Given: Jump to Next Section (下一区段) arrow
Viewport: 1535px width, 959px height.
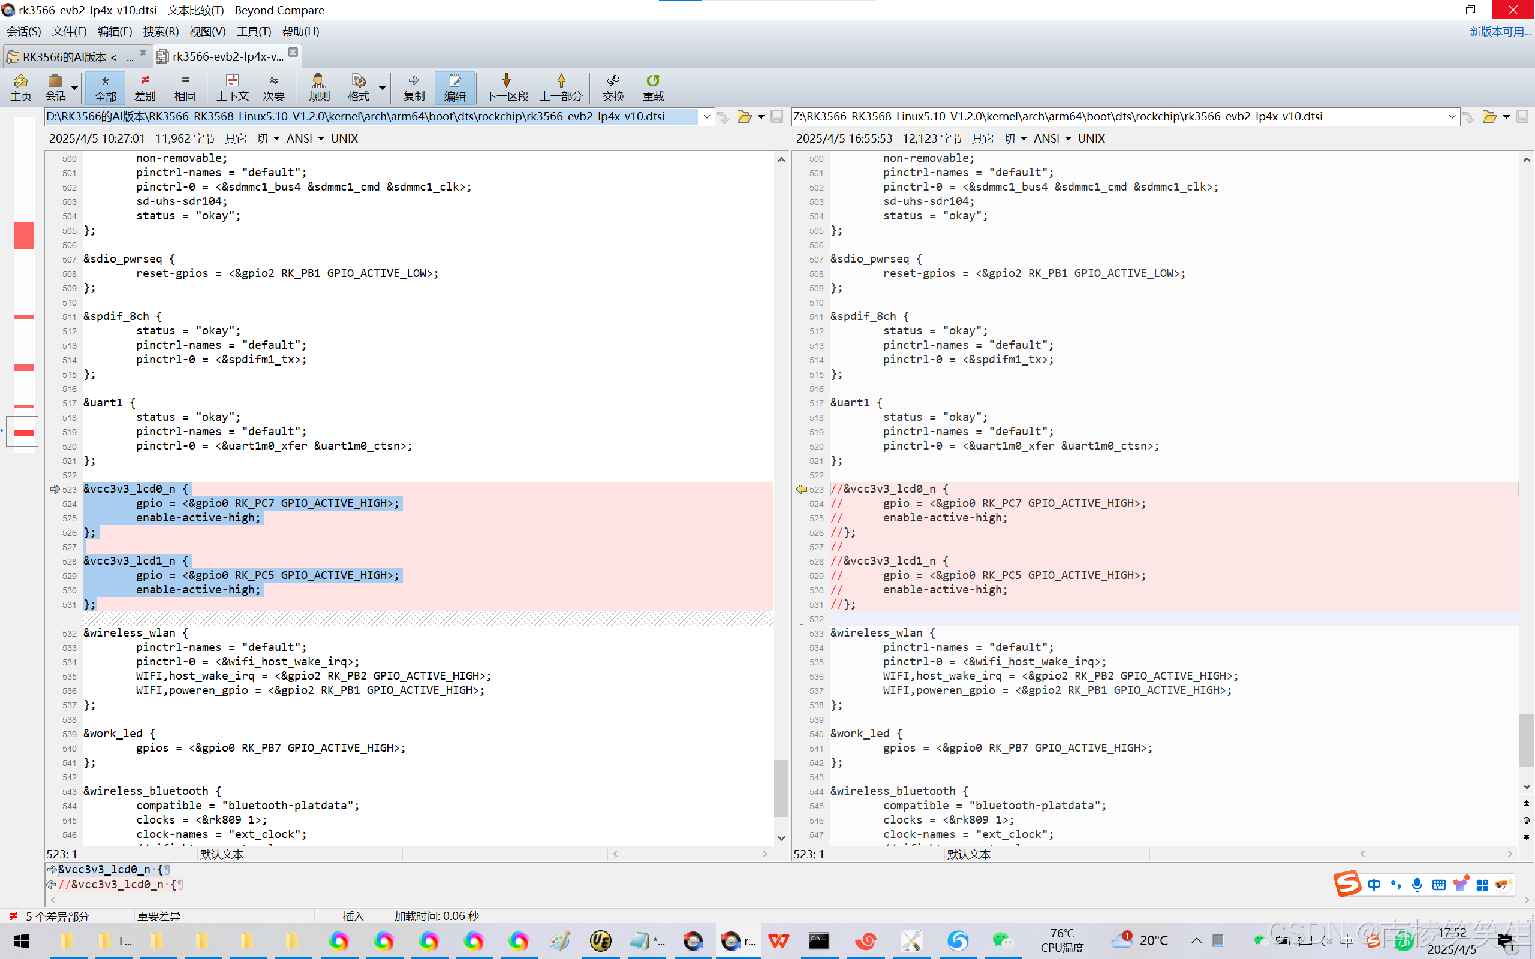Looking at the screenshot, I should coord(506,87).
